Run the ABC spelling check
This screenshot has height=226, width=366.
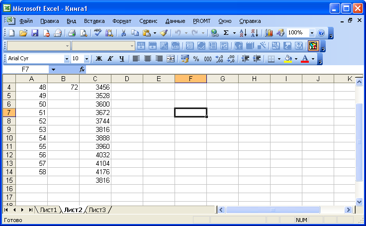click(x=97, y=33)
